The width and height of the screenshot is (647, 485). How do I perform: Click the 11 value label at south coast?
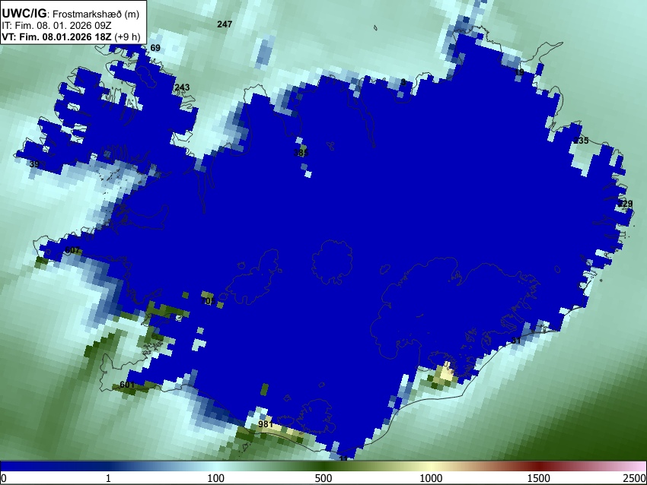click(343, 458)
